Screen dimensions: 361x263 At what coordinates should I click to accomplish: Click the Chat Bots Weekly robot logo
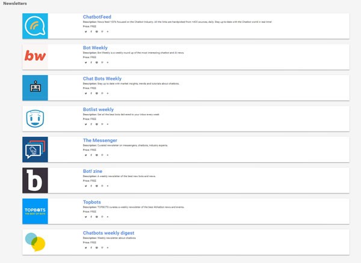click(x=35, y=88)
